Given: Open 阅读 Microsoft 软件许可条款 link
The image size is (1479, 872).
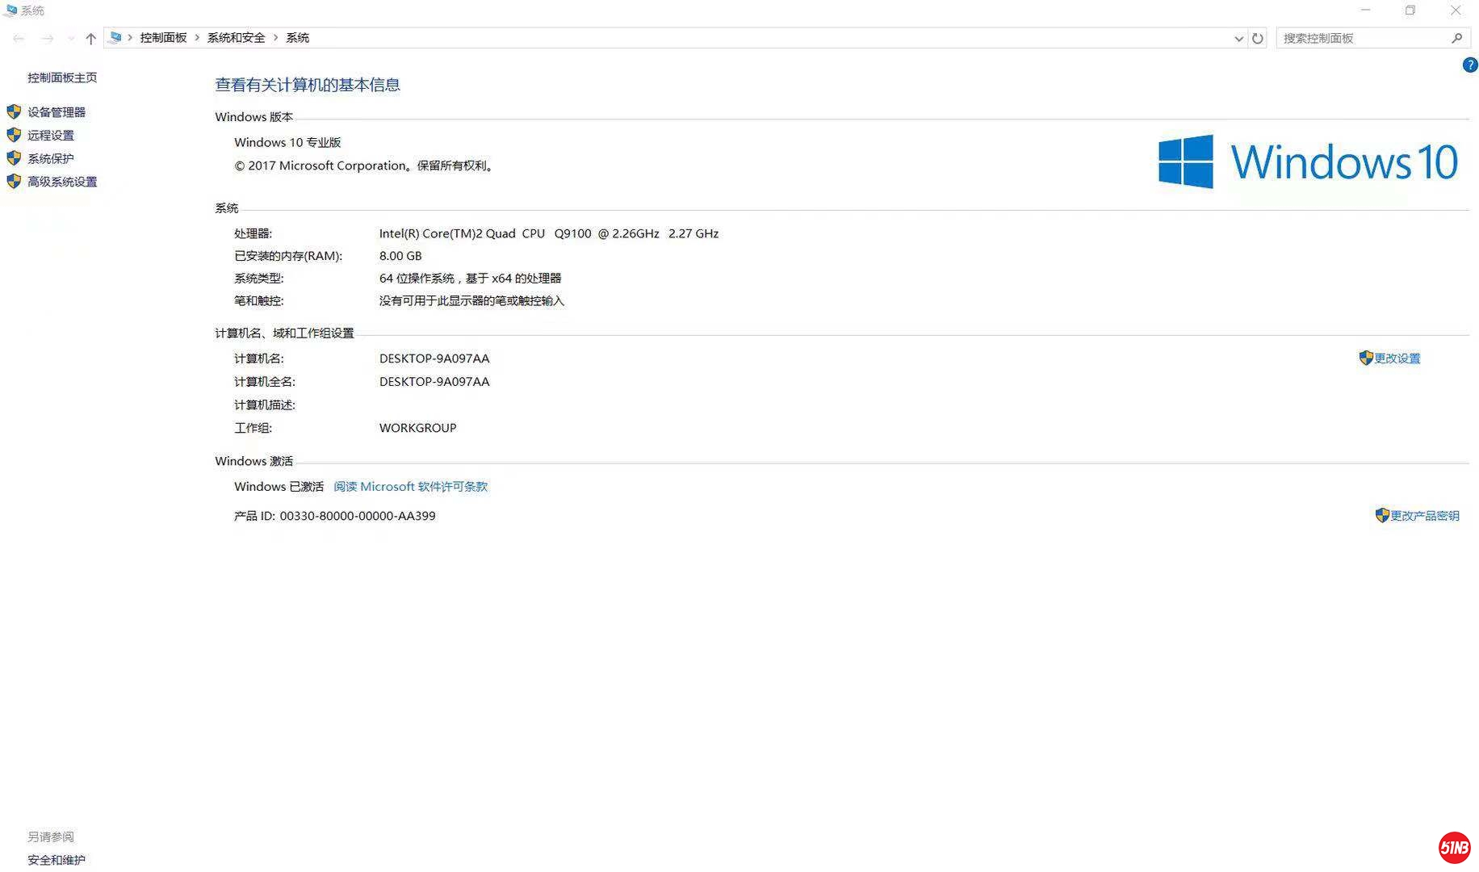Looking at the screenshot, I should pos(411,487).
